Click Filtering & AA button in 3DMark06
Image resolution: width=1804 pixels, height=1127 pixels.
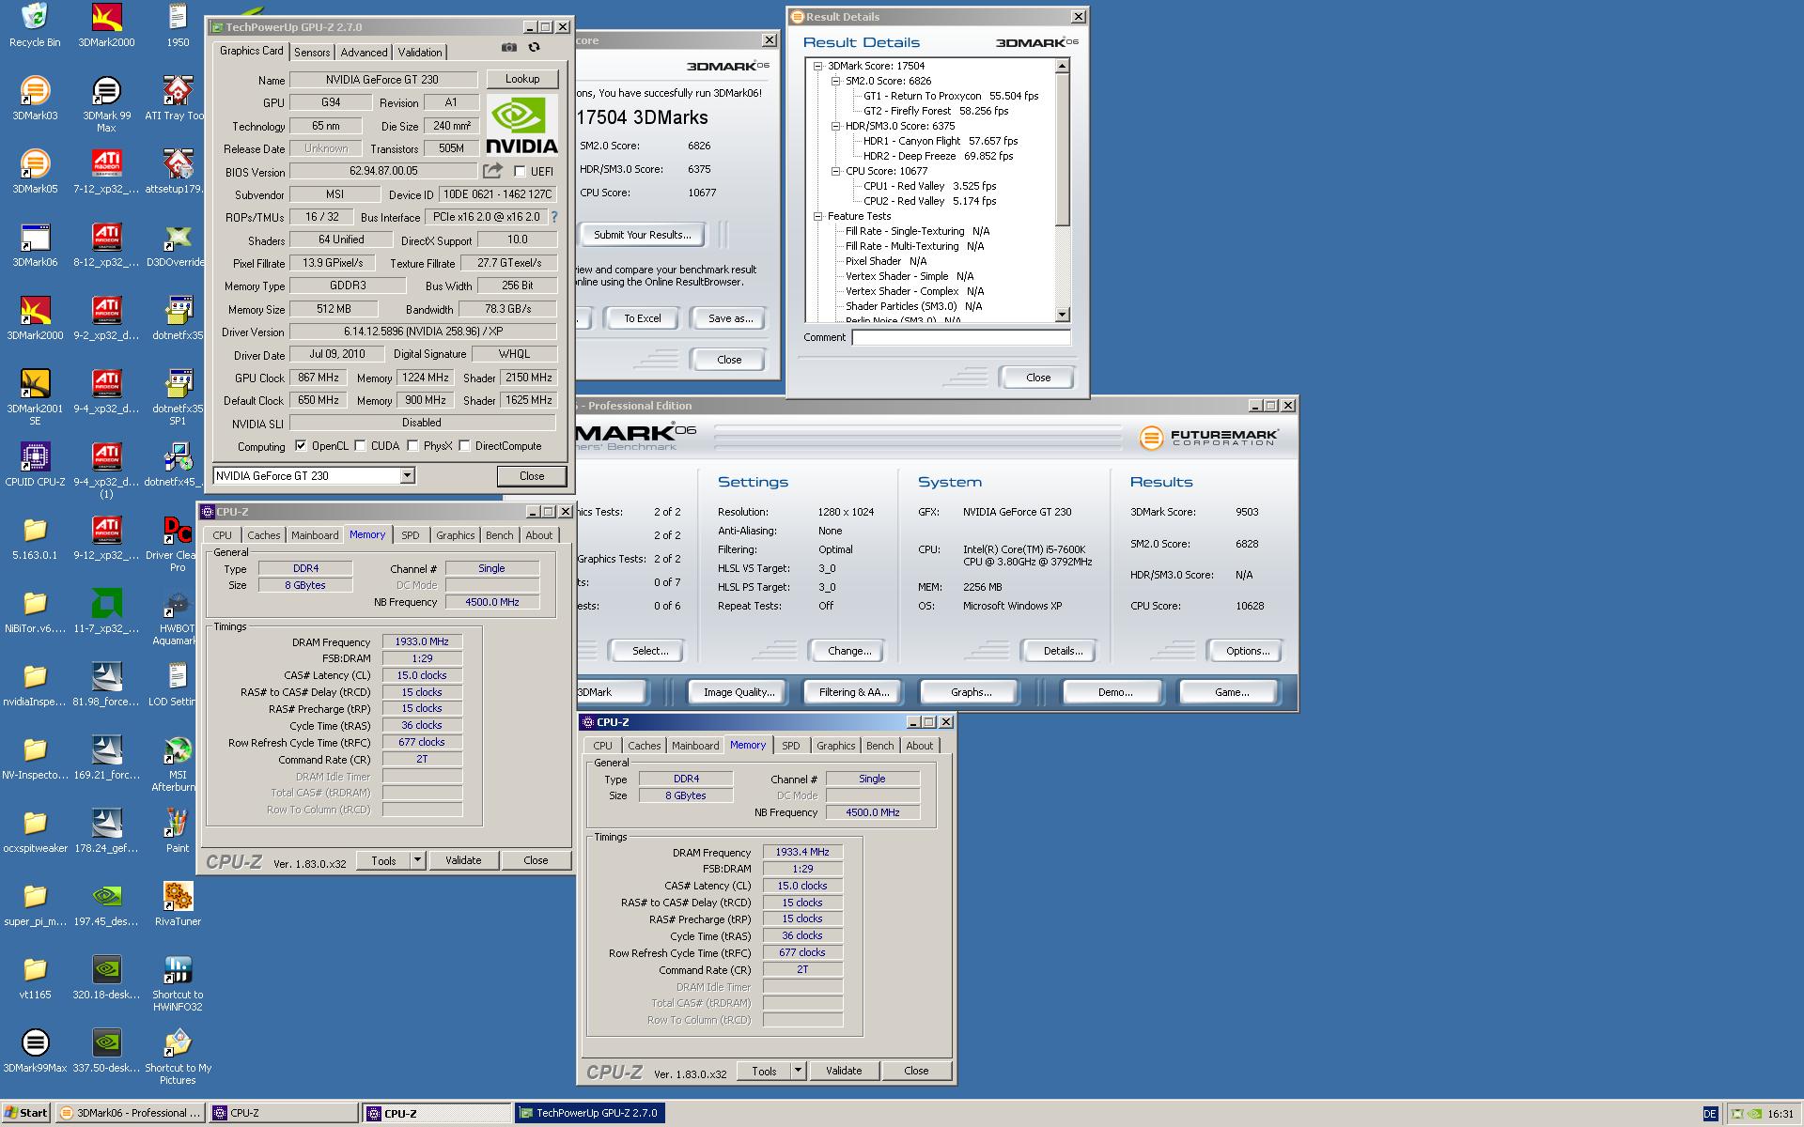point(854,692)
